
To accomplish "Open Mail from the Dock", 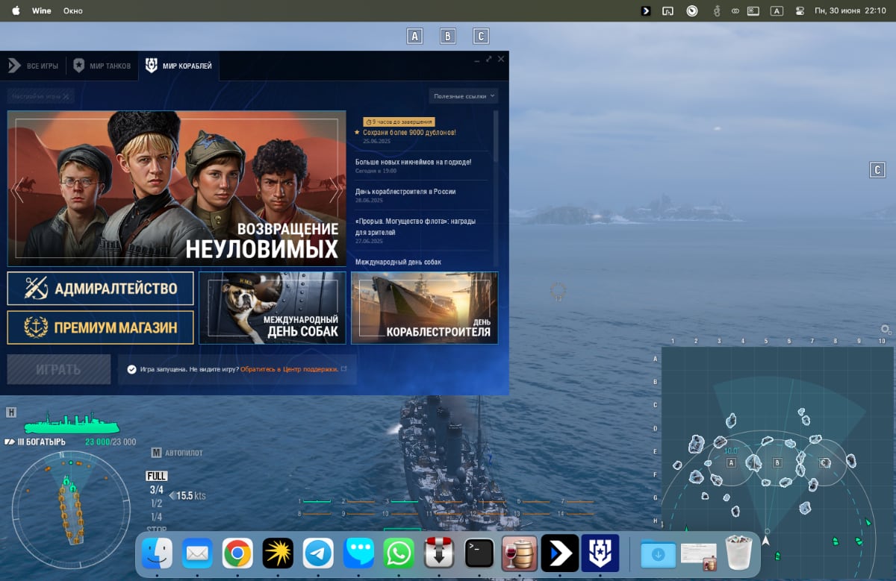I will (x=197, y=553).
